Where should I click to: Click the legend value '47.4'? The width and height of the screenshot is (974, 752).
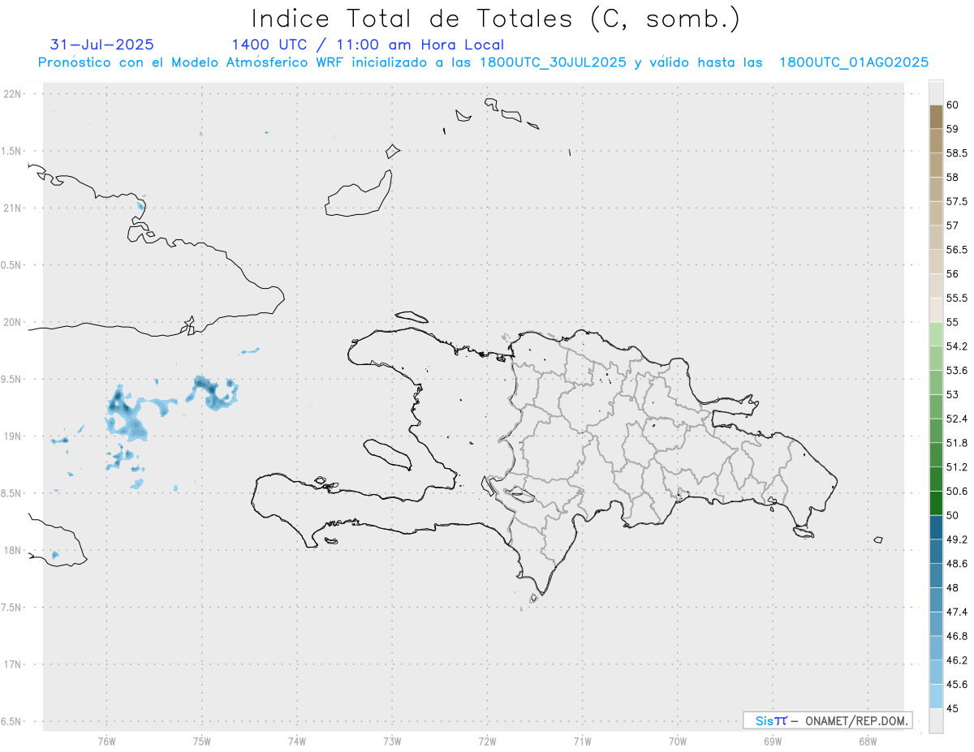pyautogui.click(x=957, y=612)
